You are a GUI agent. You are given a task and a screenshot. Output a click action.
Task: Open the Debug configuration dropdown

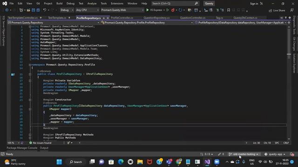67,10
